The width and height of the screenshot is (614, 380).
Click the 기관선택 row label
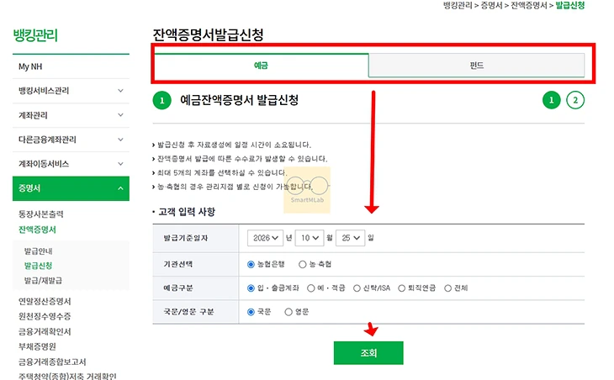tap(178, 265)
